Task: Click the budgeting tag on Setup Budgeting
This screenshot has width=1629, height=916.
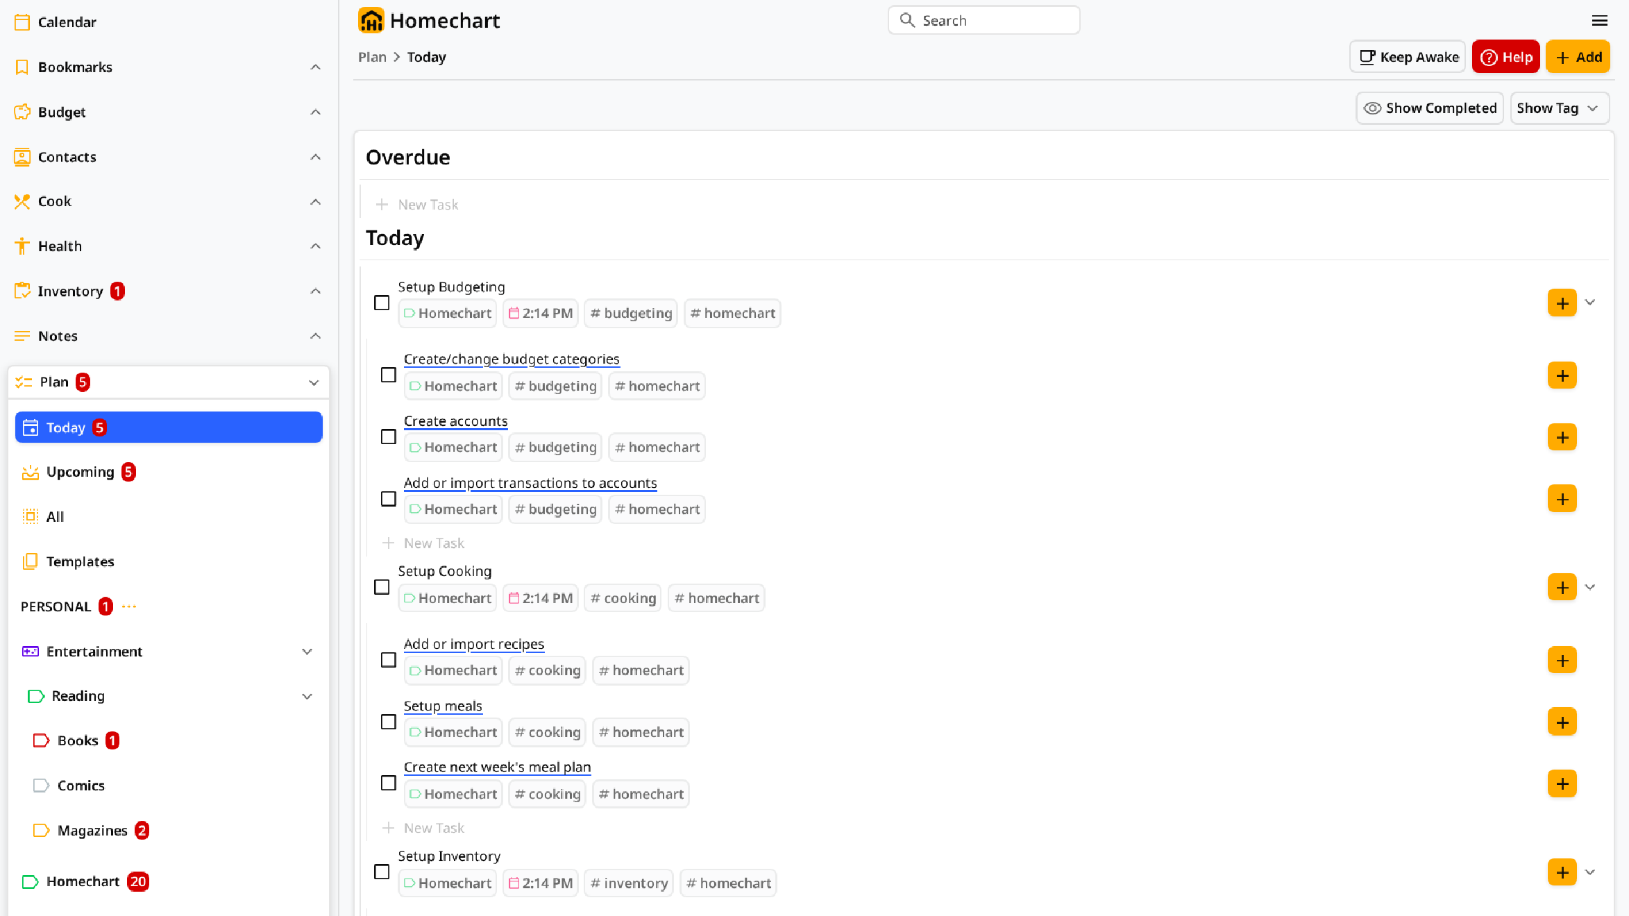Action: (x=630, y=313)
